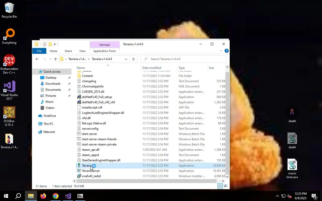Sort by Date modified column header

click(159, 68)
